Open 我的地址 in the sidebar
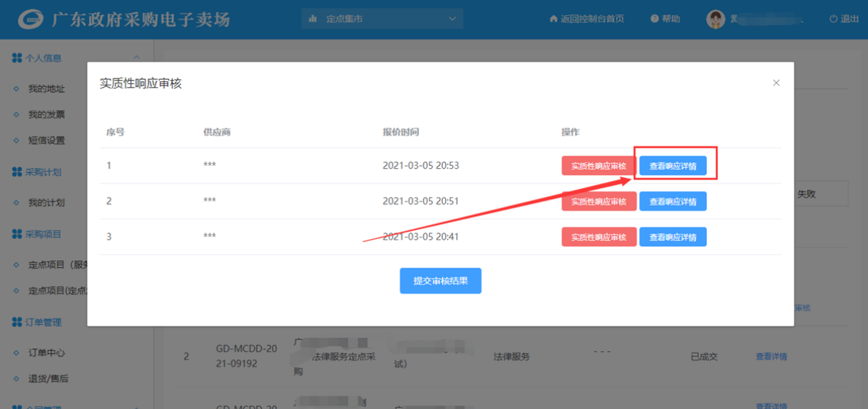Screen dimensions: 868x409 pos(46,89)
